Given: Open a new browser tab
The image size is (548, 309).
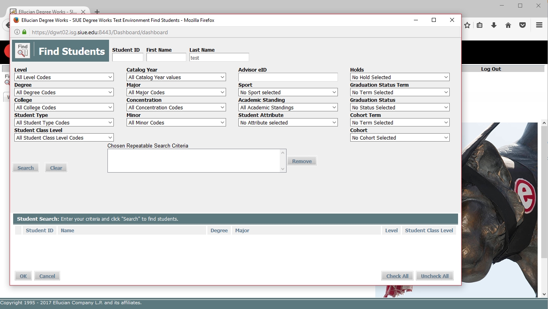Looking at the screenshot, I should 97,12.
